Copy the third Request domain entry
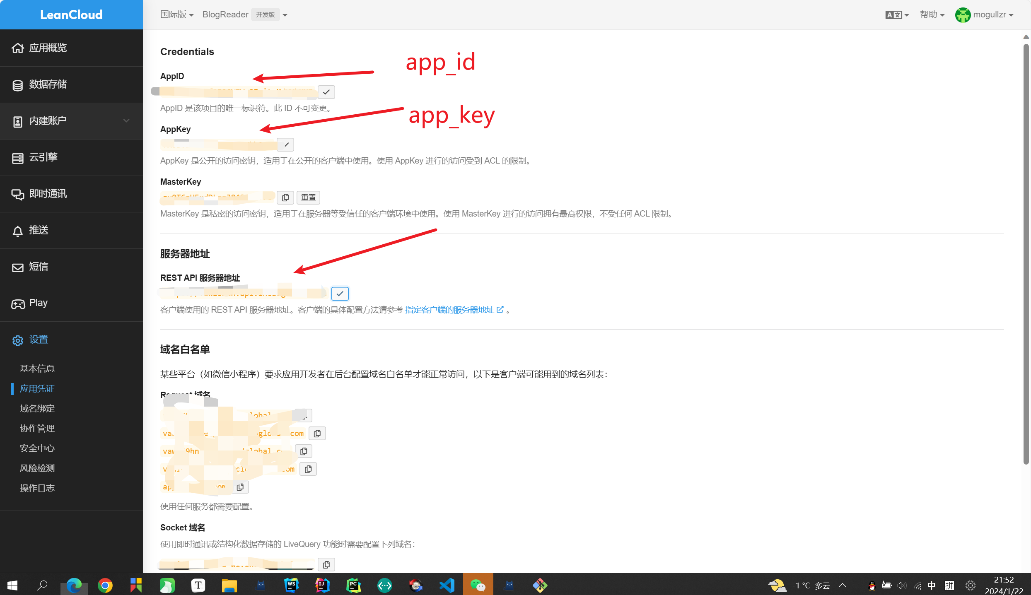 304,451
